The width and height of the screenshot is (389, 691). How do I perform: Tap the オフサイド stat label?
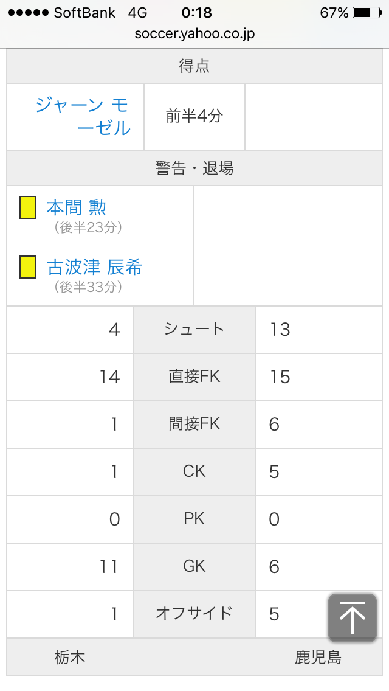[194, 613]
